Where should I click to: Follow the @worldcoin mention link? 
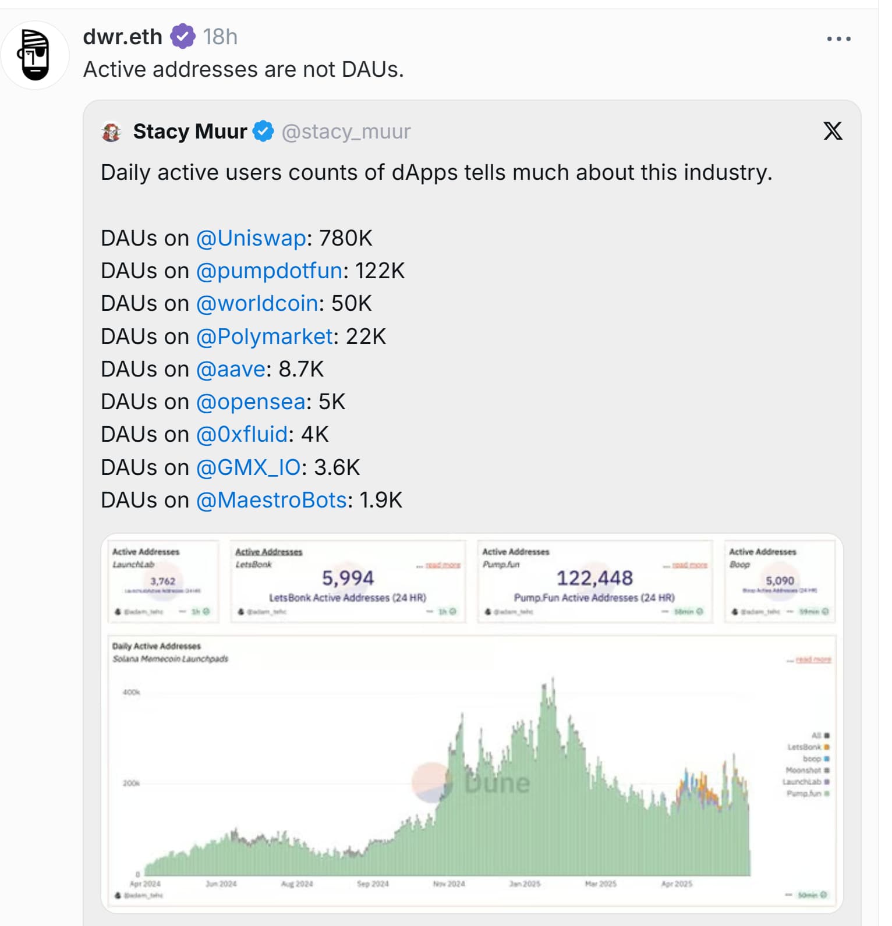pyautogui.click(x=257, y=303)
